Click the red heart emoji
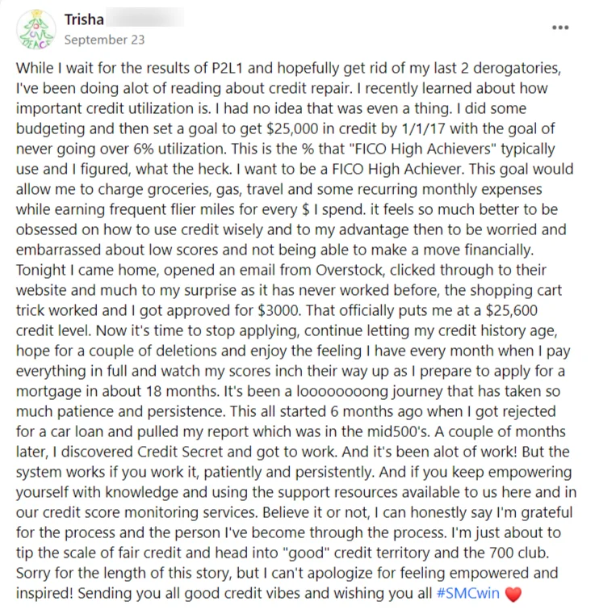This screenshot has height=610, width=591. pyautogui.click(x=513, y=594)
